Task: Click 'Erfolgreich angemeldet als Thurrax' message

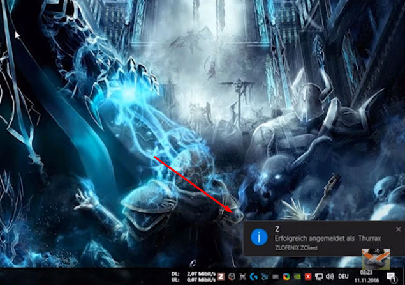Action: tap(328, 238)
